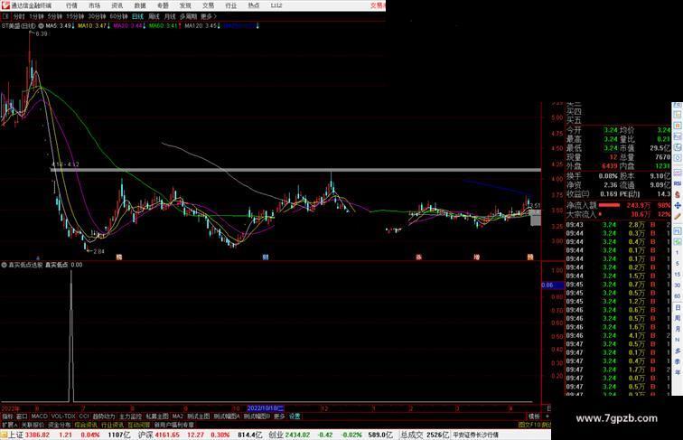Switch chart to 30分钟 period
This screenshot has height=440, width=683.
pos(97,16)
